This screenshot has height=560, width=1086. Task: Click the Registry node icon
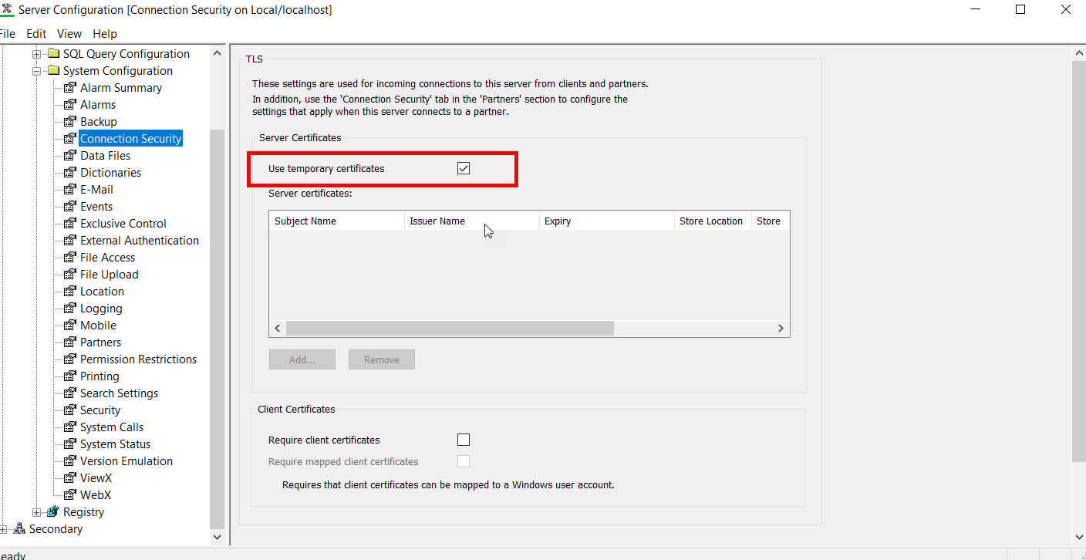click(53, 512)
